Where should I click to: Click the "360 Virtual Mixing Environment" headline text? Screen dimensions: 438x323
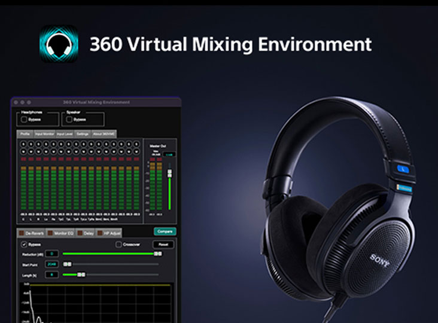(231, 44)
